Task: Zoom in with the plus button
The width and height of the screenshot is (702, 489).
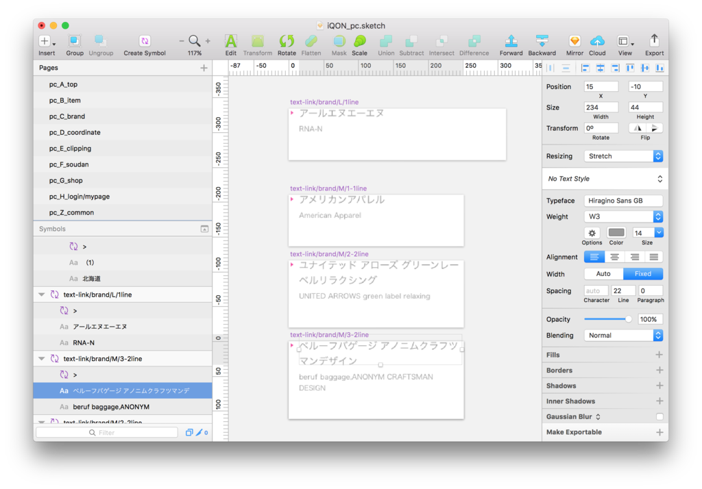Action: 208,41
